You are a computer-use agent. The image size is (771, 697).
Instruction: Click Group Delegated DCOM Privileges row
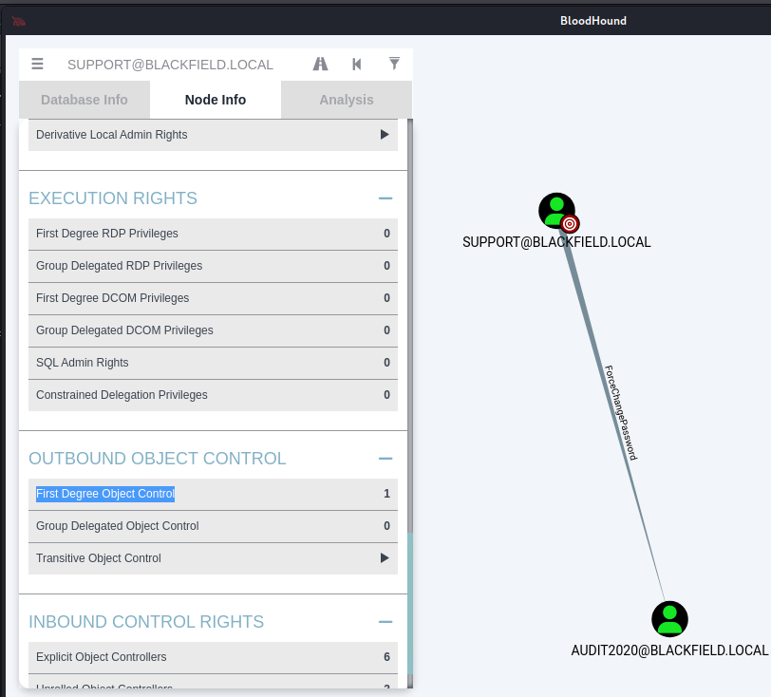coord(213,330)
